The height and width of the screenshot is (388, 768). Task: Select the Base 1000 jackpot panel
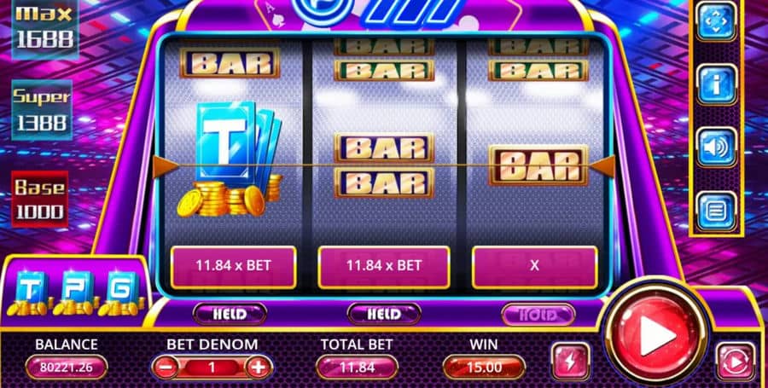pyautogui.click(x=39, y=199)
